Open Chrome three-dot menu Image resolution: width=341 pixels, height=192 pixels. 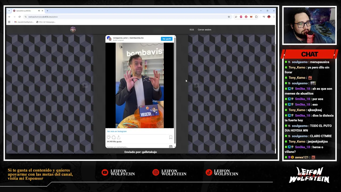click(274, 17)
